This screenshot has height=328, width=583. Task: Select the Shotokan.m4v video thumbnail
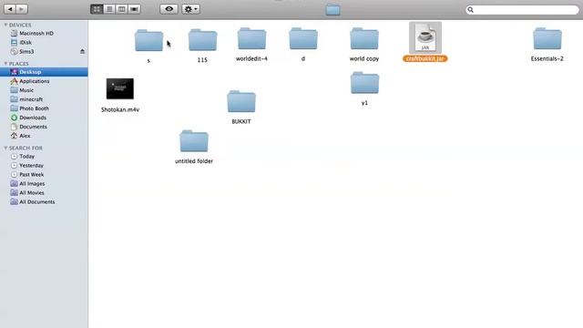click(120, 88)
